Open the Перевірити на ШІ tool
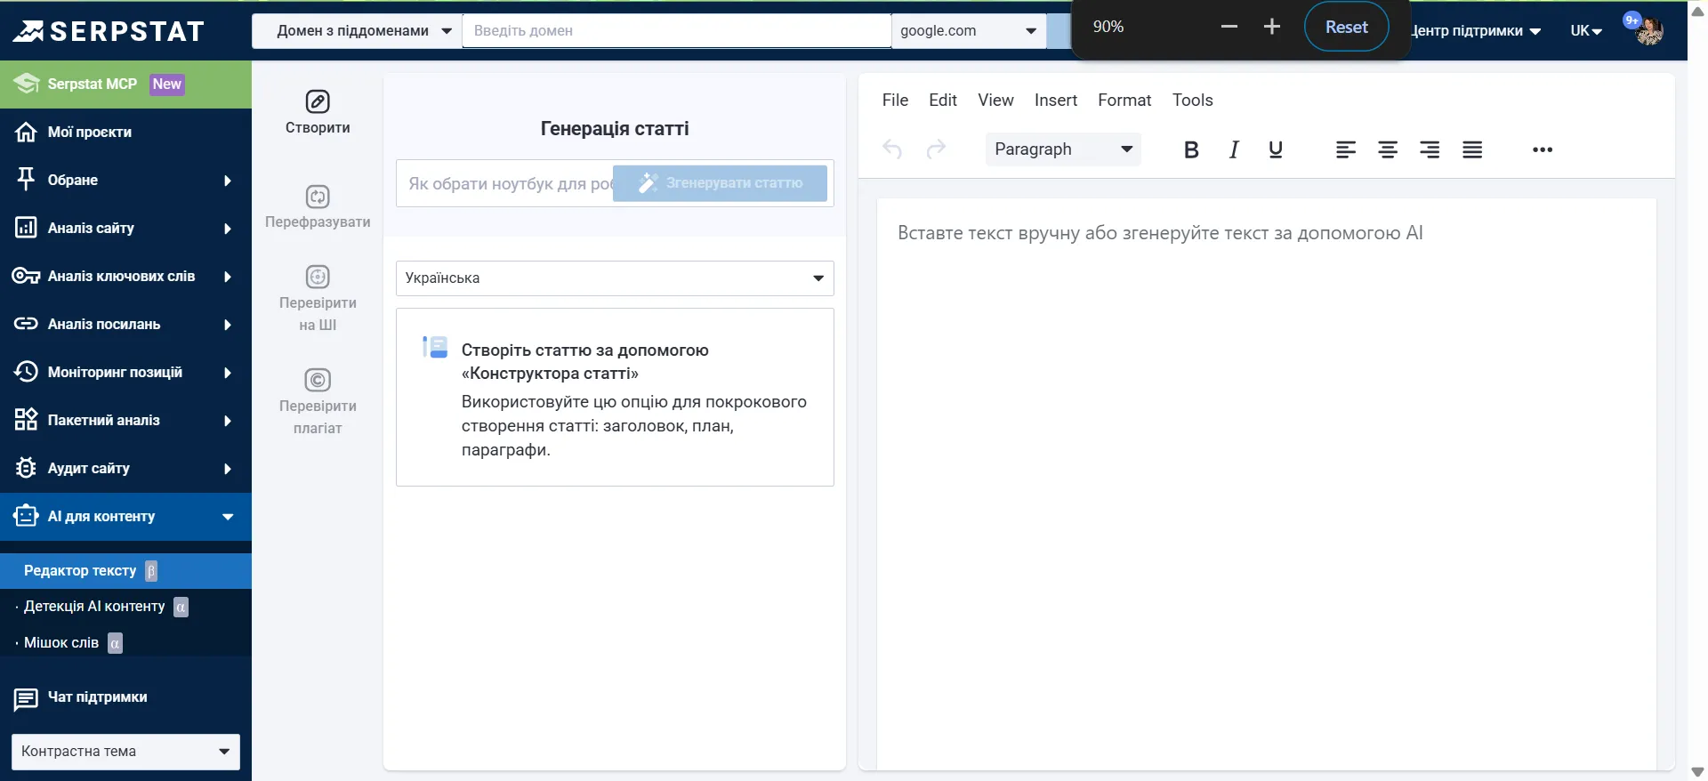 point(318,299)
